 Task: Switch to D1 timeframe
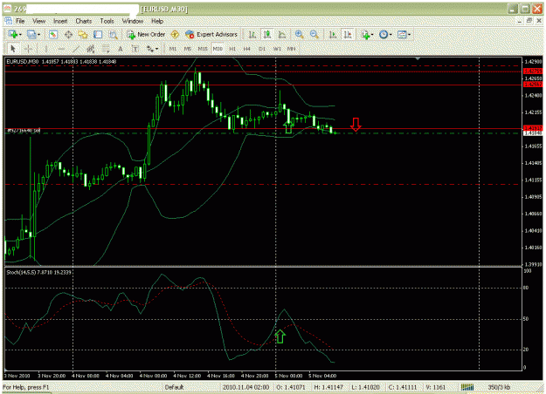pyautogui.click(x=262, y=49)
